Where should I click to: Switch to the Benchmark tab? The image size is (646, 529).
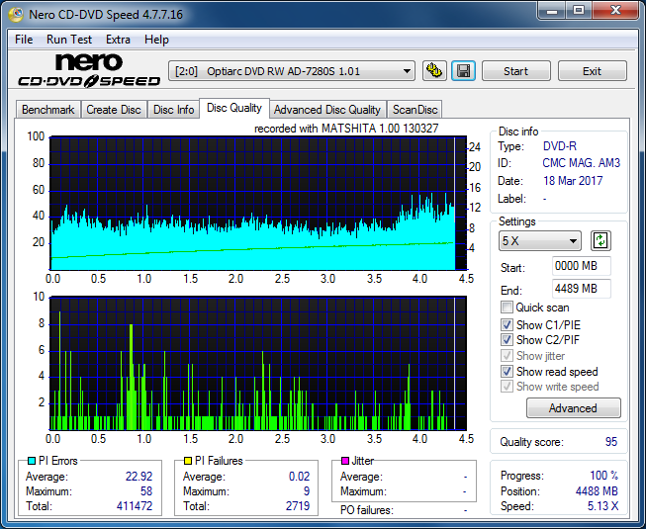[48, 110]
